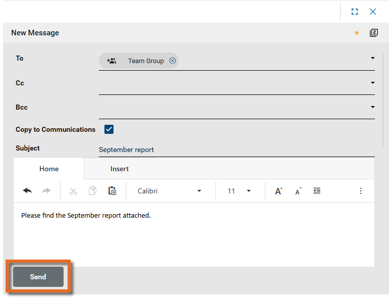This screenshot has width=389, height=301.
Task: Expand the message window to full screen
Action: click(355, 12)
